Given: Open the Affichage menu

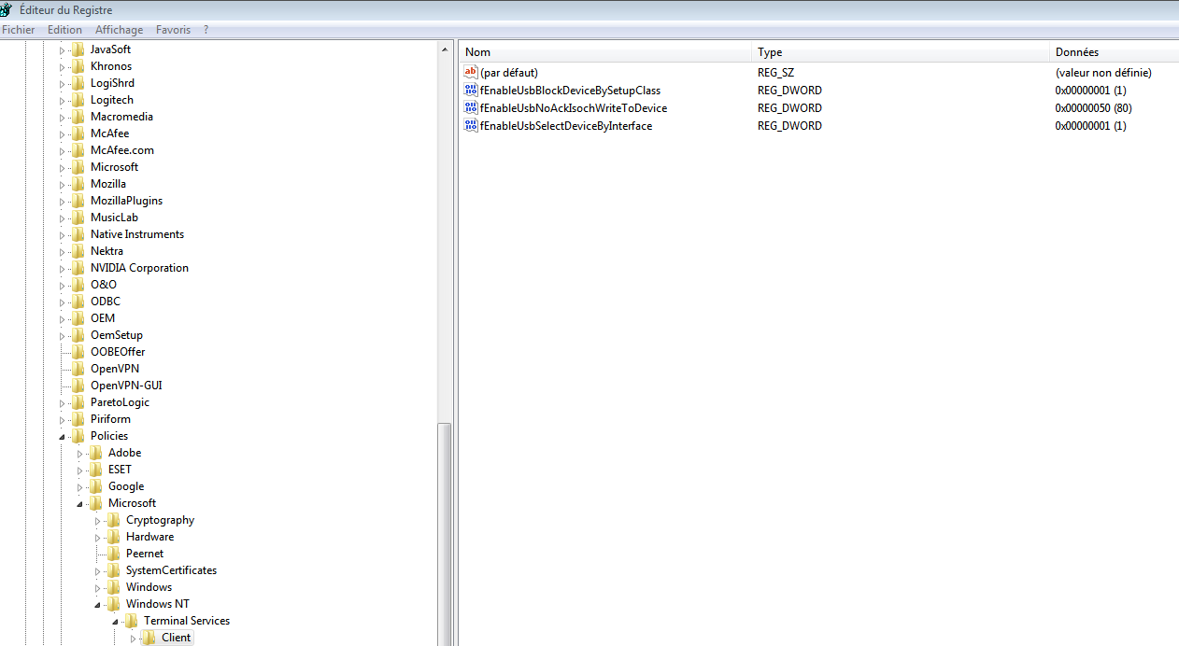Looking at the screenshot, I should click(119, 29).
